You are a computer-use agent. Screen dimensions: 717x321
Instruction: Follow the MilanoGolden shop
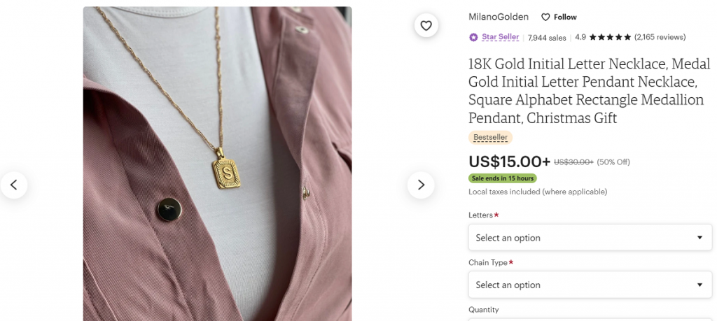click(559, 17)
